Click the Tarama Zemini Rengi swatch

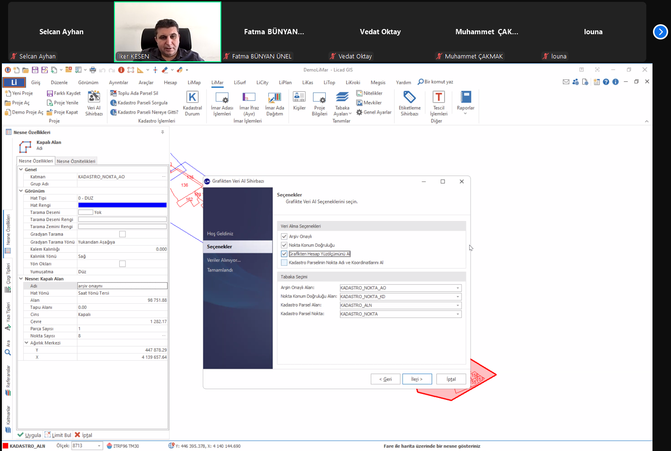click(123, 227)
